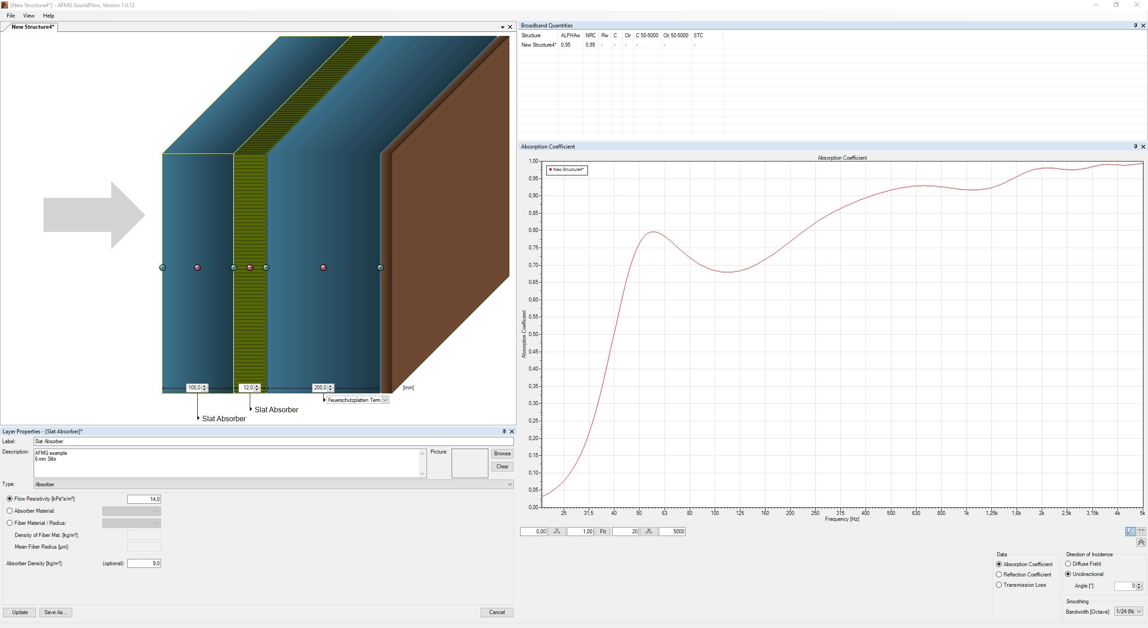Click the Update button

pyautogui.click(x=20, y=612)
